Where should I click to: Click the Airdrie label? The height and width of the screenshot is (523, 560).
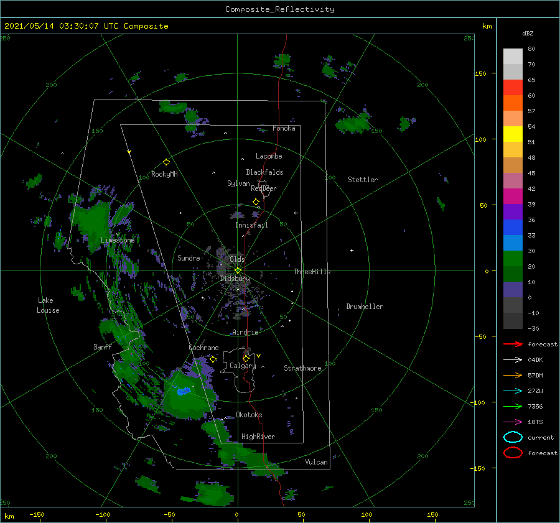(x=245, y=332)
